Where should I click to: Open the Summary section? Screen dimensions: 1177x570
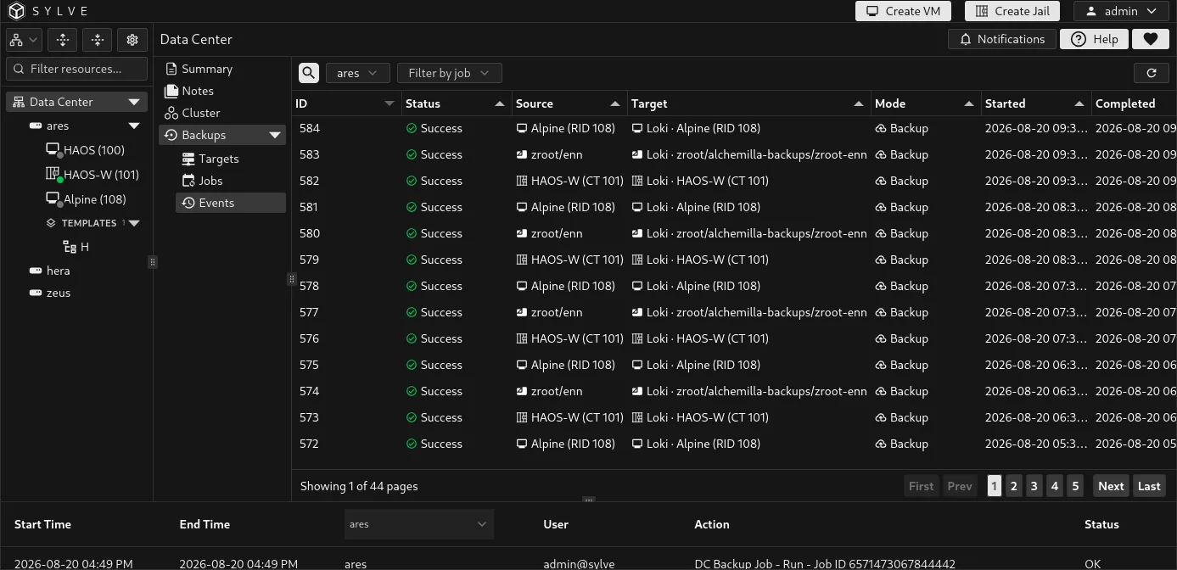pos(207,69)
